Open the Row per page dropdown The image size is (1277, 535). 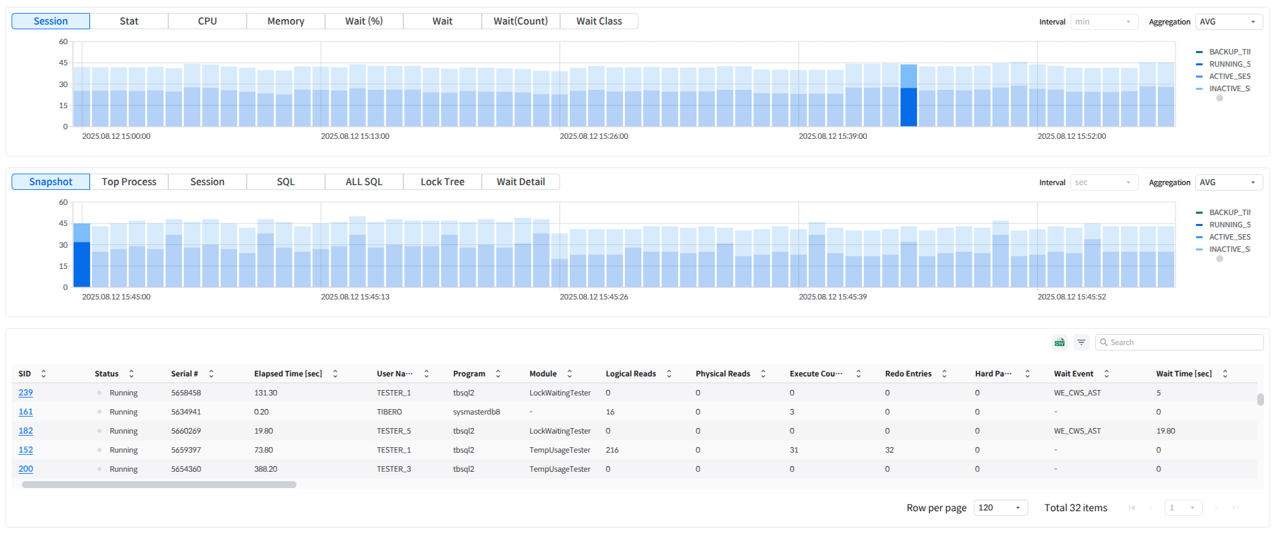(1000, 508)
